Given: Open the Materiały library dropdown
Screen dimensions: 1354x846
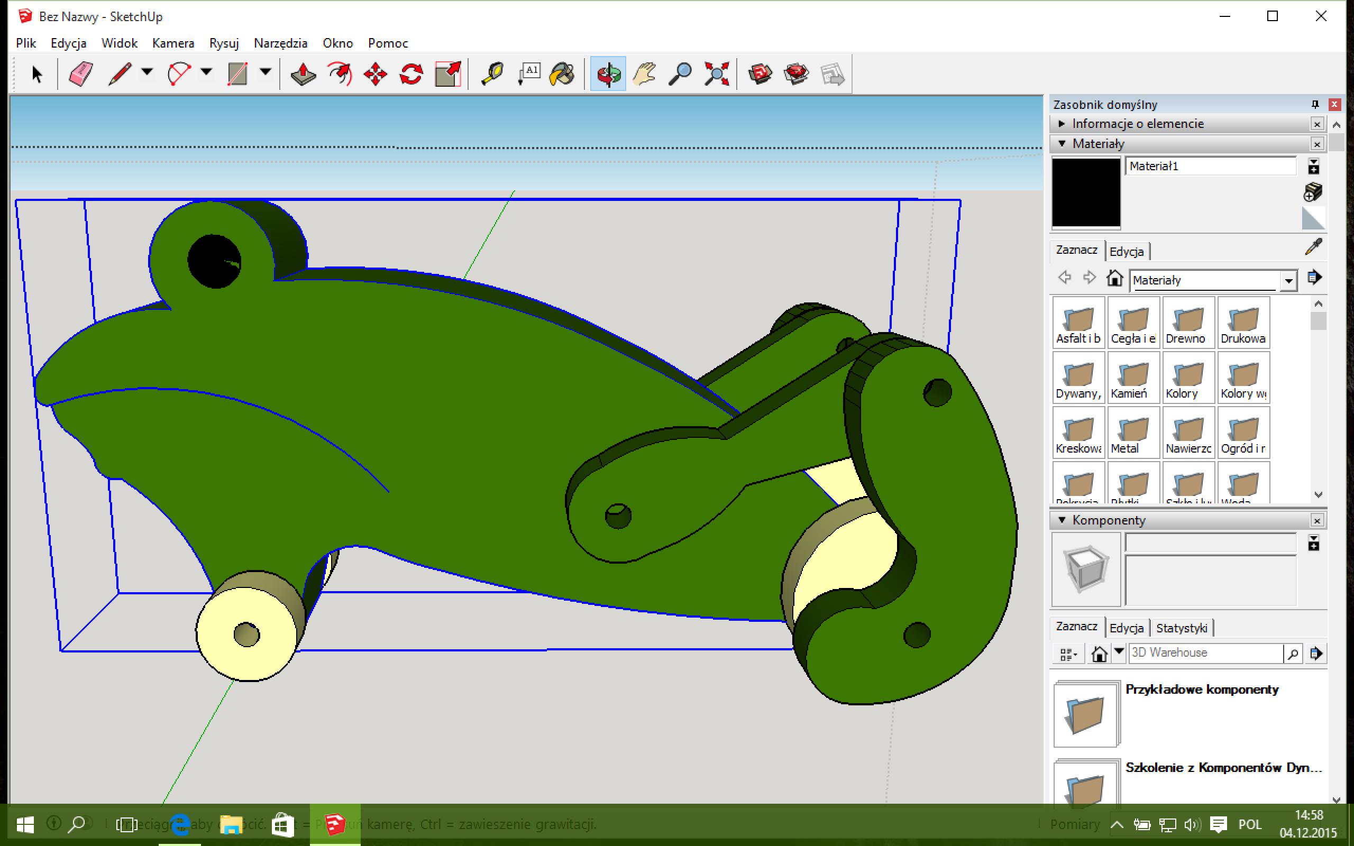Looking at the screenshot, I should [1288, 280].
